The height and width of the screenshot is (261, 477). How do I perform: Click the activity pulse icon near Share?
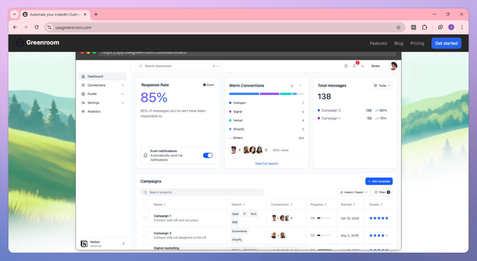[x=363, y=66]
